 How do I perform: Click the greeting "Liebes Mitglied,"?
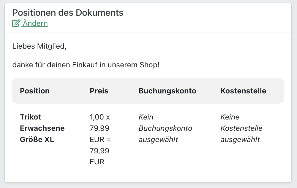[x=39, y=46]
